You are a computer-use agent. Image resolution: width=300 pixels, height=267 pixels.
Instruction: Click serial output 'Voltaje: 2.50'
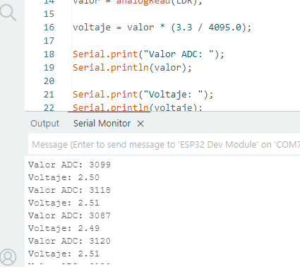(64, 177)
